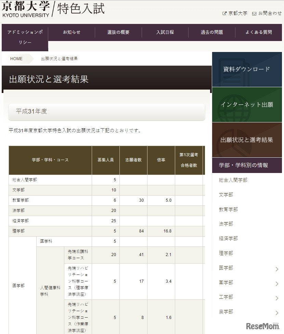Open the インターネット出願 banner
The width and height of the screenshot is (284, 334).
tap(247, 105)
